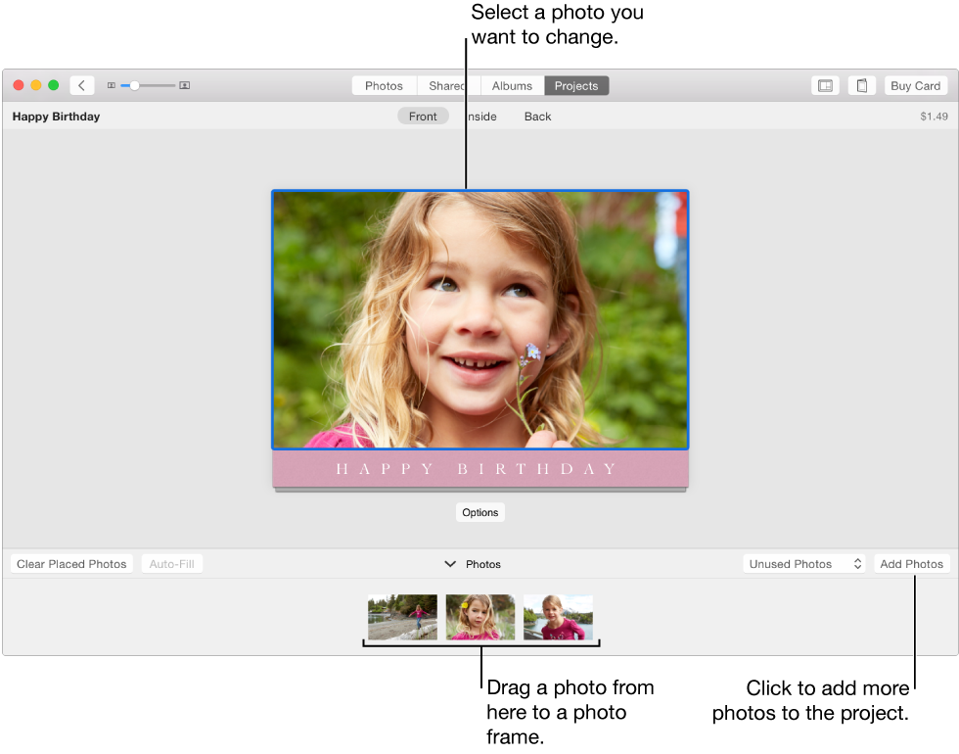Click the card preview icon next to Buy Card
This screenshot has width=959, height=754.
[861, 85]
